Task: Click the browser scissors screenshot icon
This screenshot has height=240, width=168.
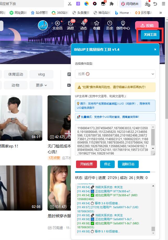Action: point(69,4)
